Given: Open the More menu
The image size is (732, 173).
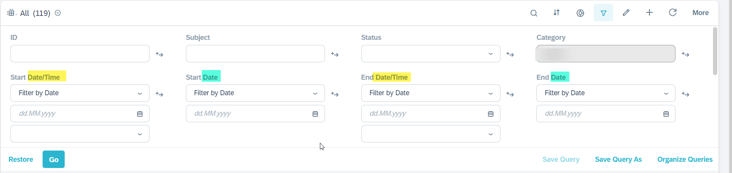Looking at the screenshot, I should (701, 13).
